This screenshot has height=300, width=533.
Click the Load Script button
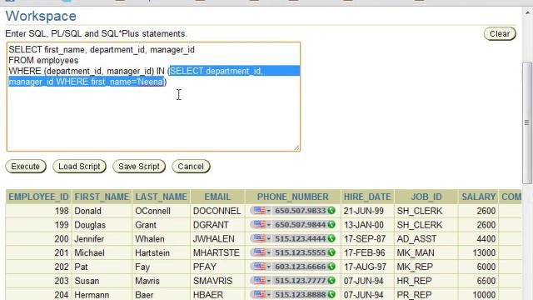coord(79,167)
